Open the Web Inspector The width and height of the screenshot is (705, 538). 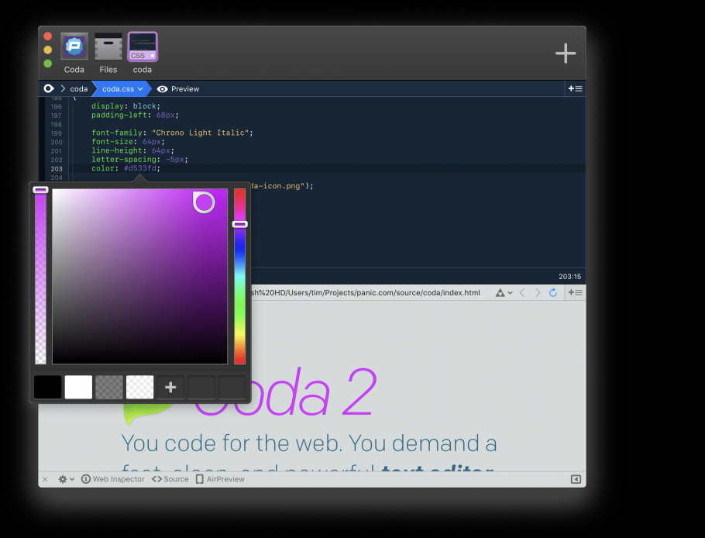[113, 479]
